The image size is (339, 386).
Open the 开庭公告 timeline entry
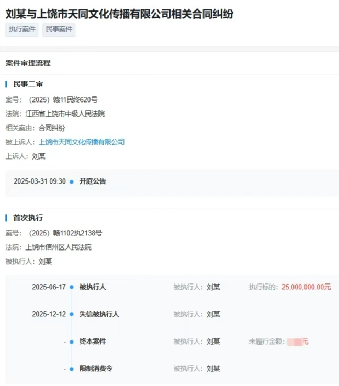point(93,181)
